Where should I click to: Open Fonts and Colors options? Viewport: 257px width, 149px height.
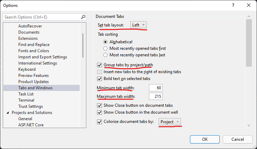pyautogui.click(x=34, y=51)
